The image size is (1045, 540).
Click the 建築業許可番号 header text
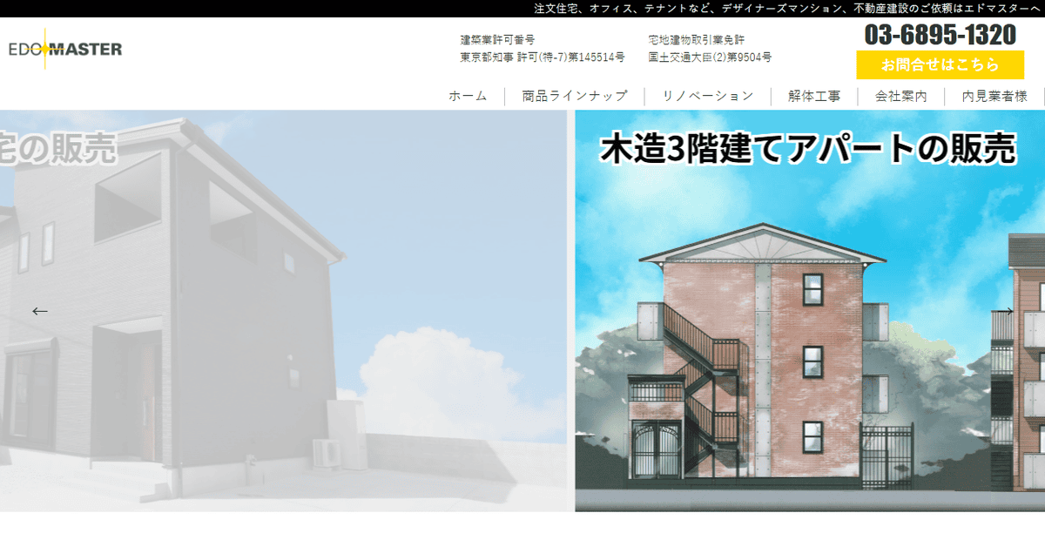pyautogui.click(x=498, y=38)
